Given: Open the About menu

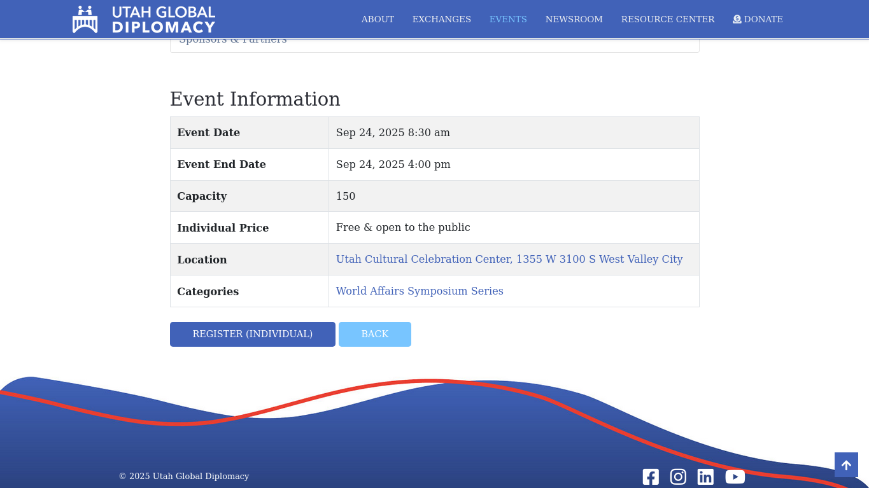Looking at the screenshot, I should click(x=378, y=20).
